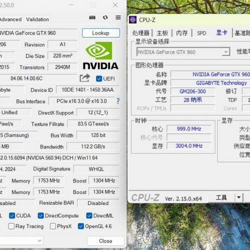Click the driver version NVIDIA 560.94 field

click(x=59, y=158)
